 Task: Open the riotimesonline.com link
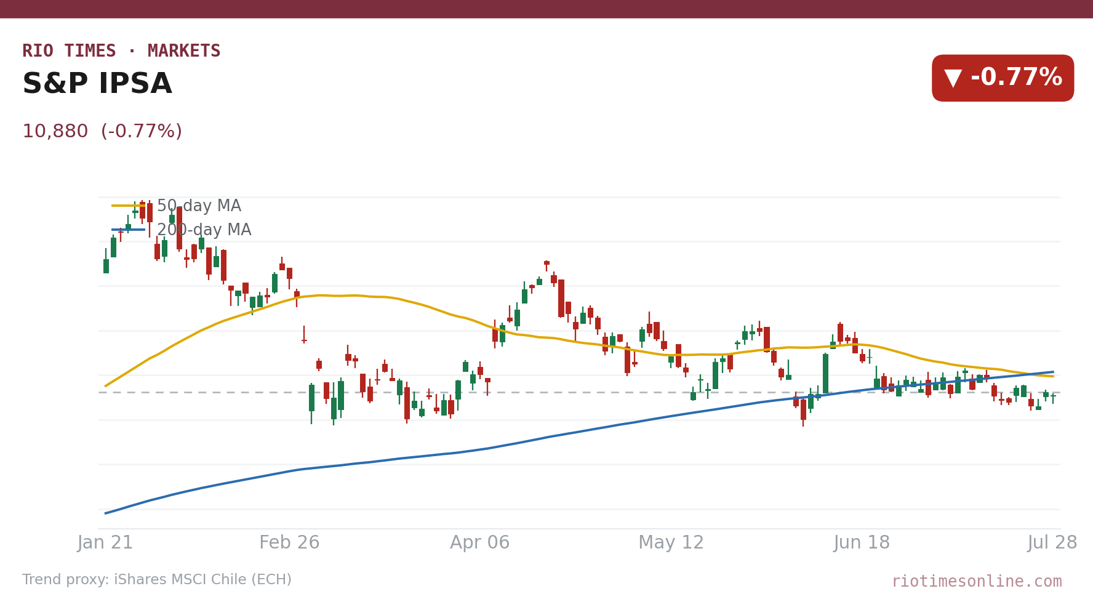coord(977,582)
